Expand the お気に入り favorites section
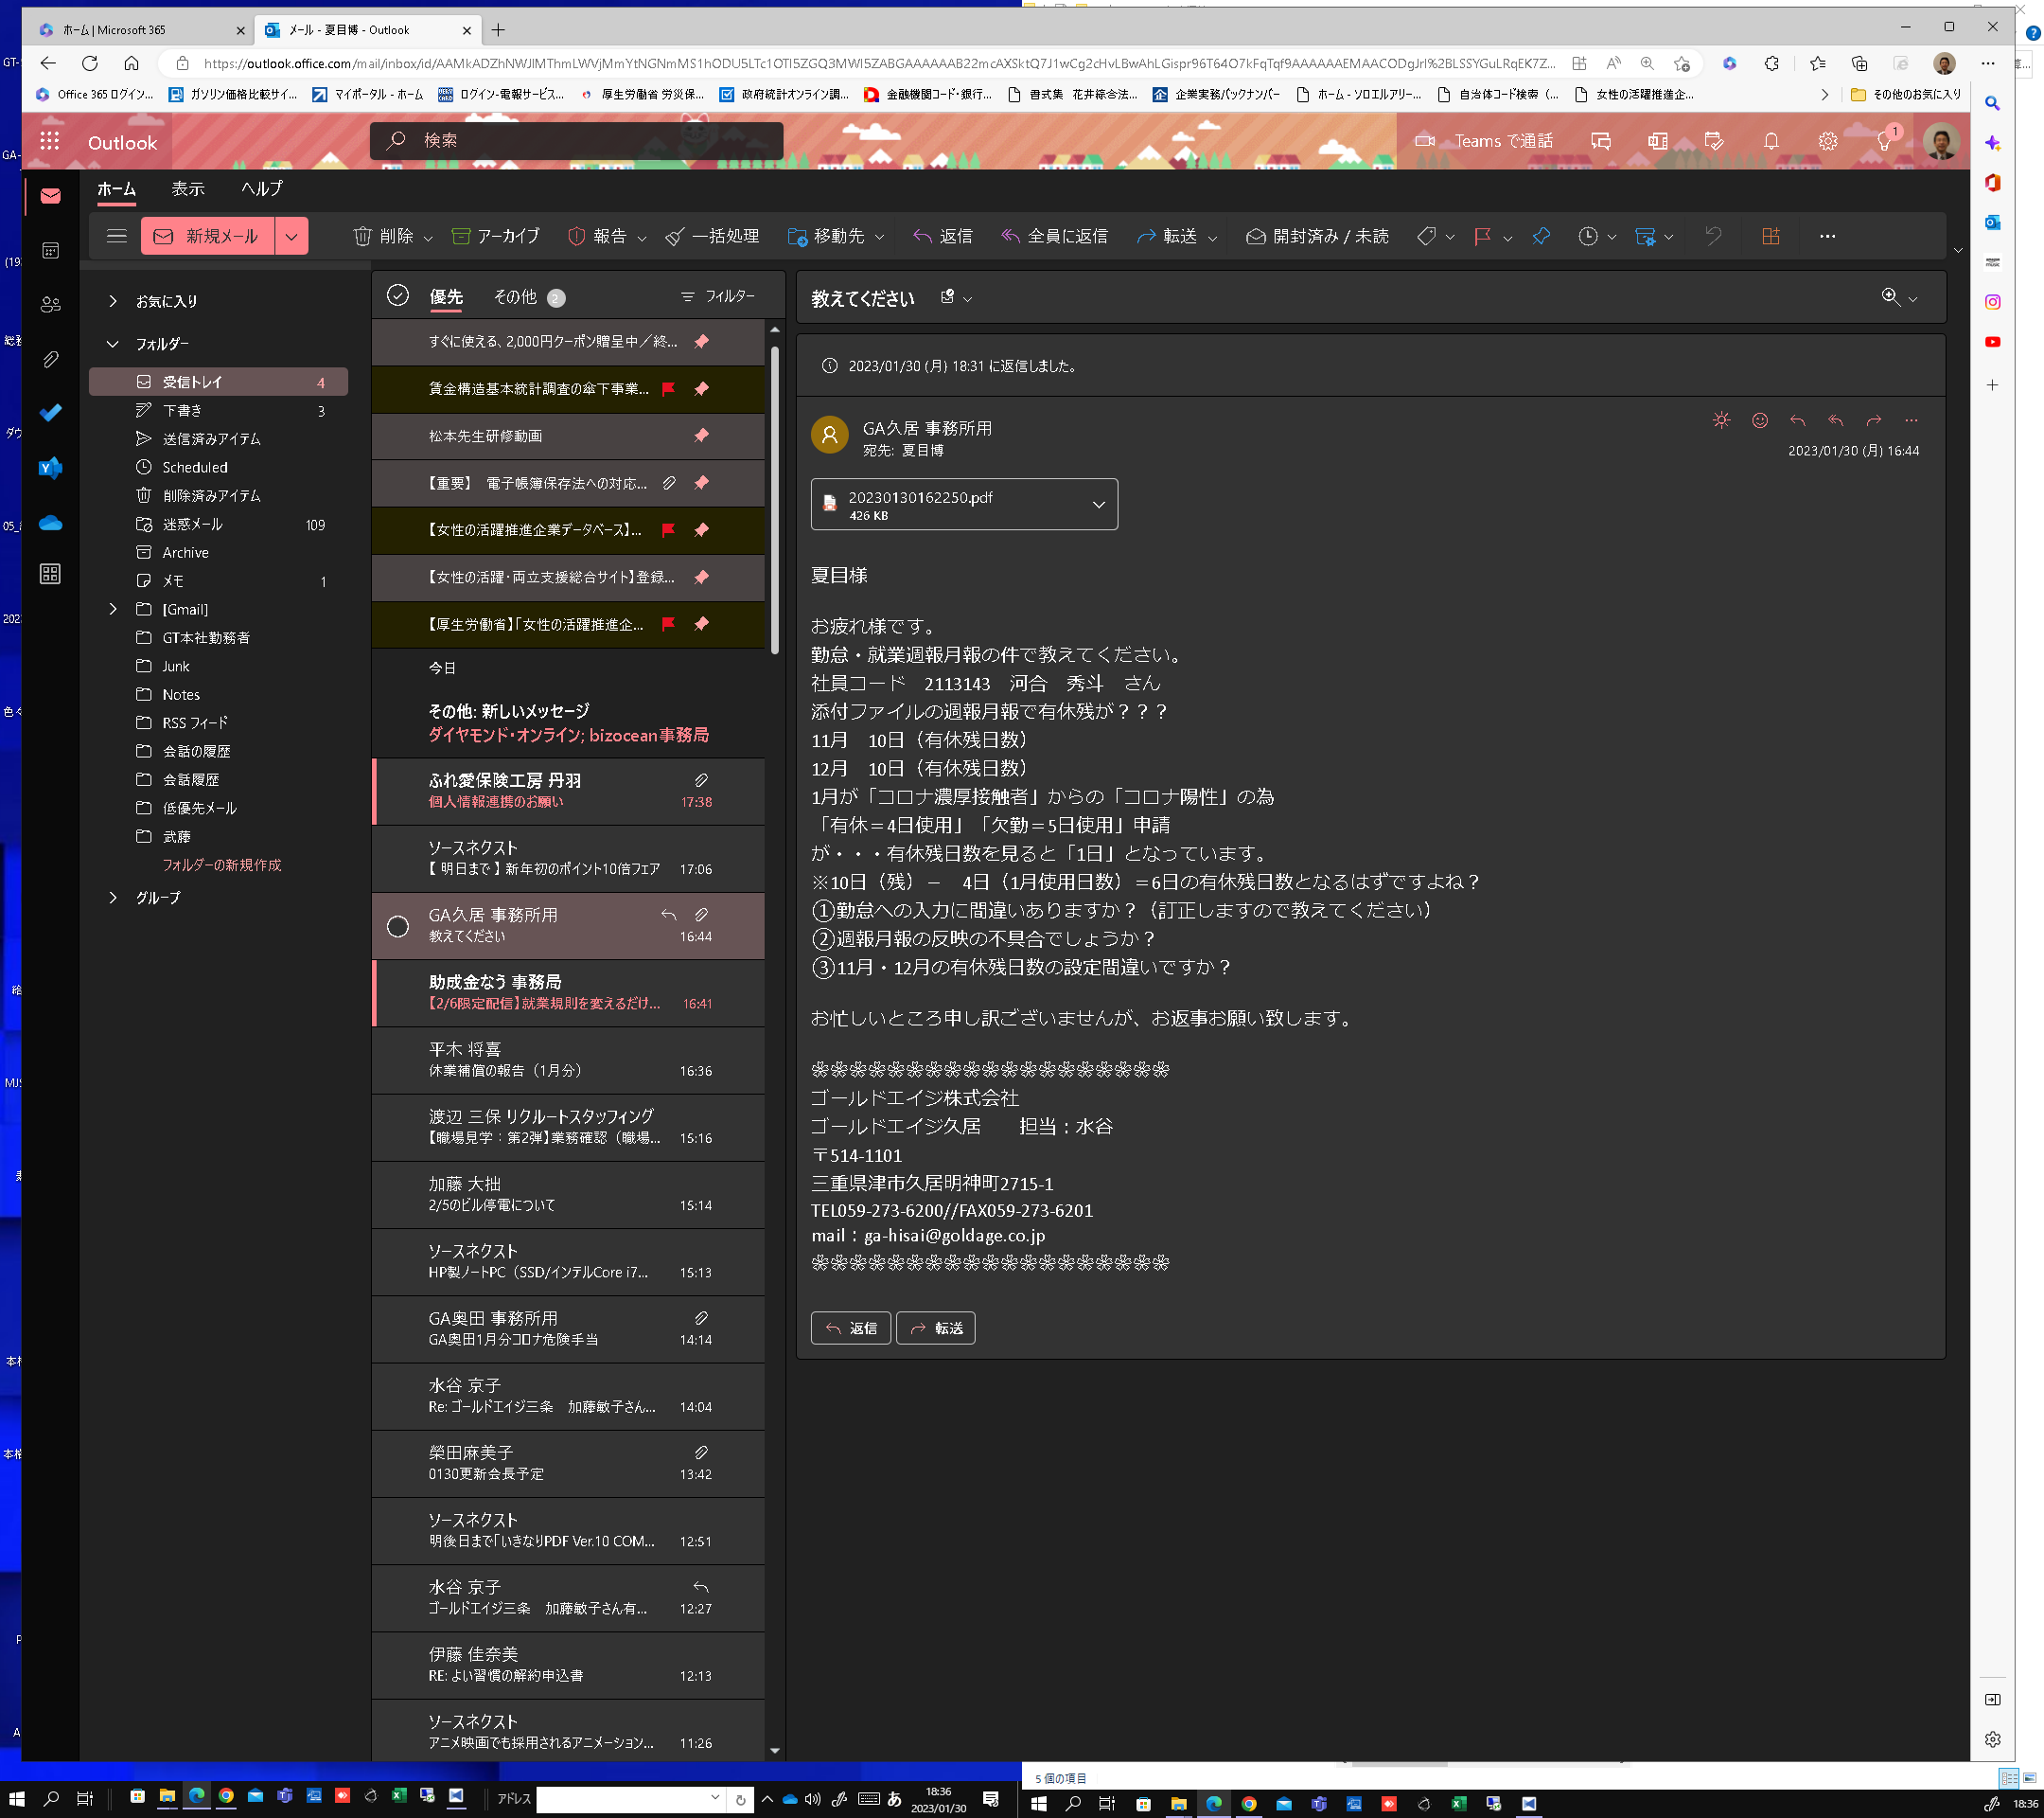The width and height of the screenshot is (2044, 1818). click(x=113, y=301)
